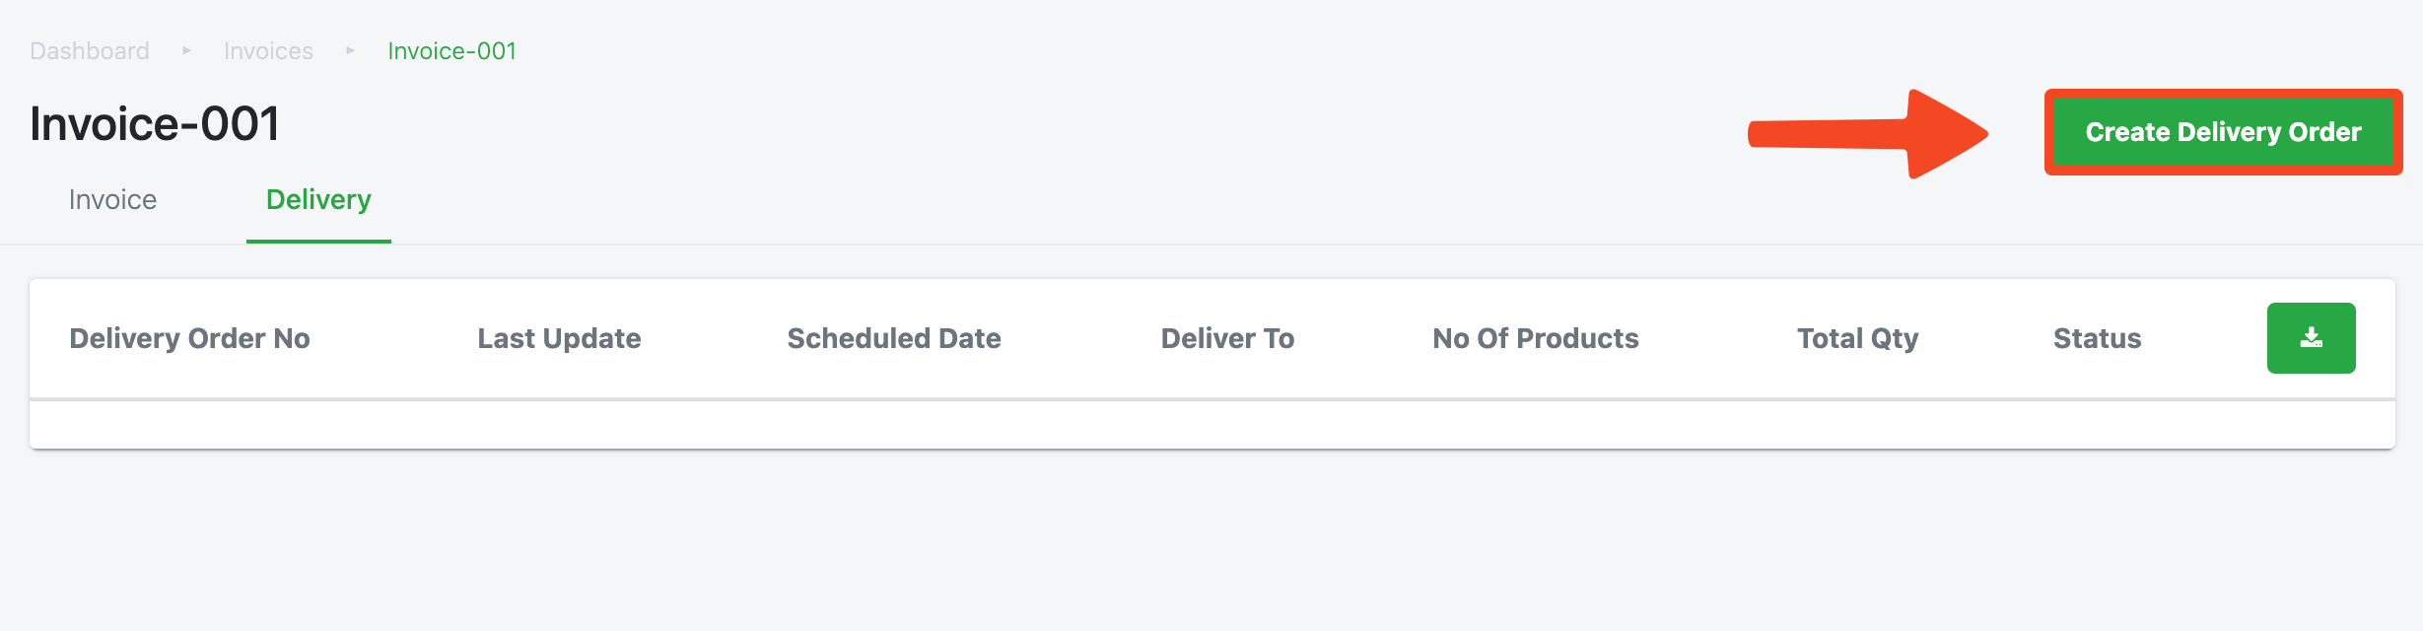Viewport: 2423px width, 631px height.
Task: Click the No Of Products column header
Action: [x=1535, y=338]
